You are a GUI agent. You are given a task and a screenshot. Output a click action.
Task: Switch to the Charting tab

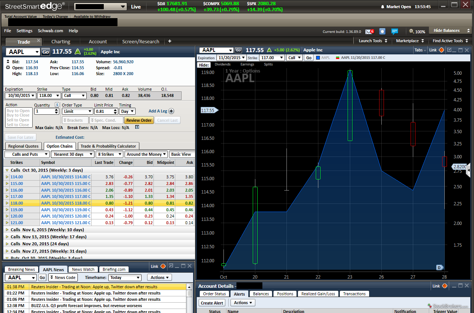pyautogui.click(x=61, y=41)
